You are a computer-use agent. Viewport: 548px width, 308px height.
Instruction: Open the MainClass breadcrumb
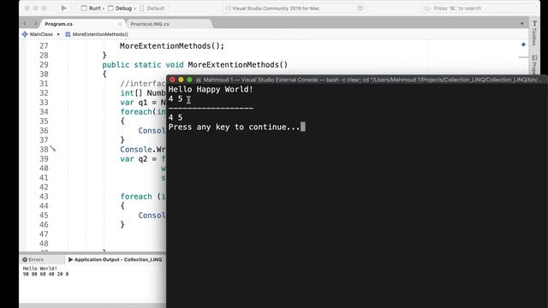pyautogui.click(x=38, y=34)
